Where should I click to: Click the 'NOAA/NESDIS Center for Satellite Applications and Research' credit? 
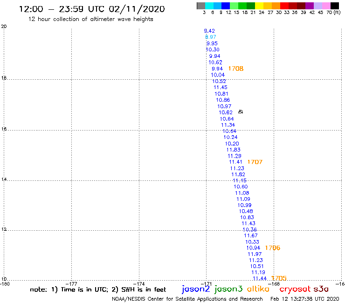pyautogui.click(x=187, y=299)
